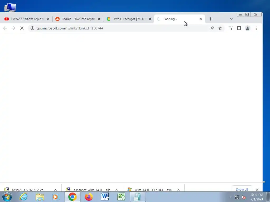
Task: Launch Internet Explorer from taskbar
Action: [x=23, y=197]
